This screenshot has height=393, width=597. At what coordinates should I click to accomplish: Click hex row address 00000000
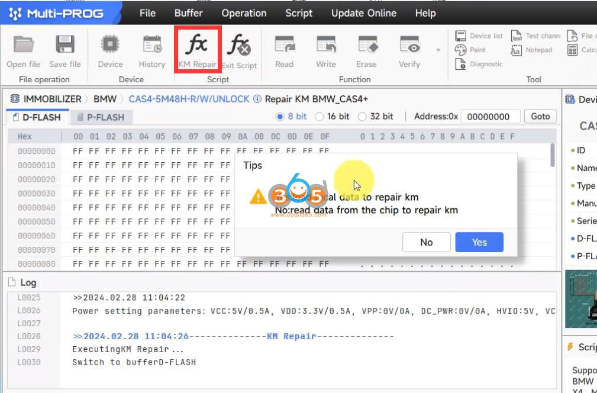pos(37,151)
